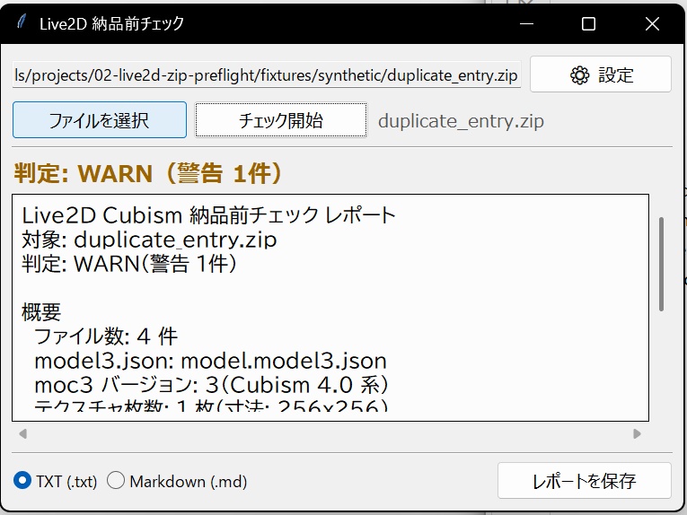This screenshot has height=515, width=687.
Task: Click the moc3 バージョン: 3 line
Action: tap(211, 385)
